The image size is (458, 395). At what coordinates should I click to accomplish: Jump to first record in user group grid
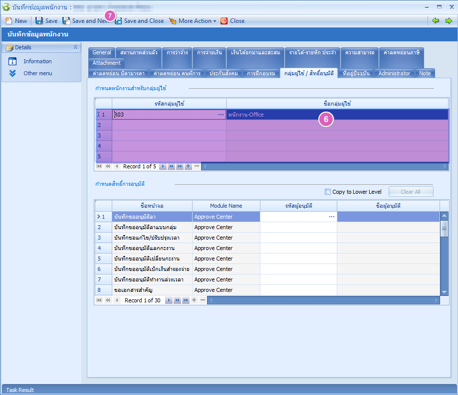[x=99, y=166]
